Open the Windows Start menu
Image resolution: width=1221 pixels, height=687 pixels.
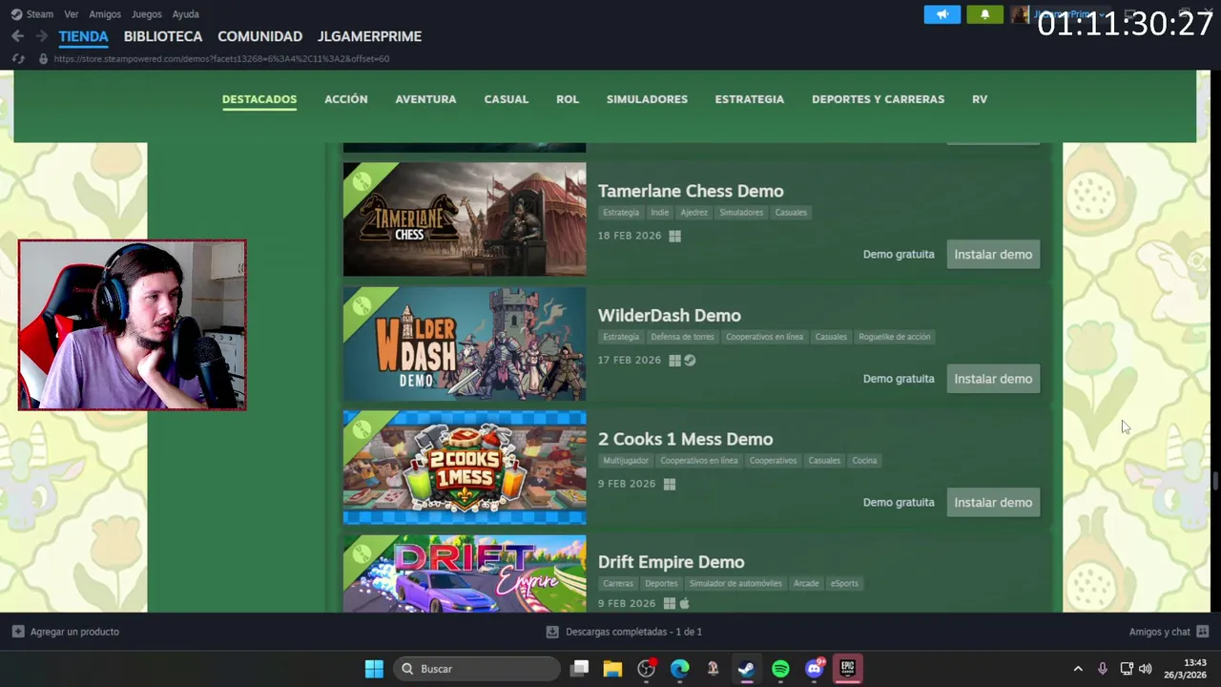[x=374, y=669]
